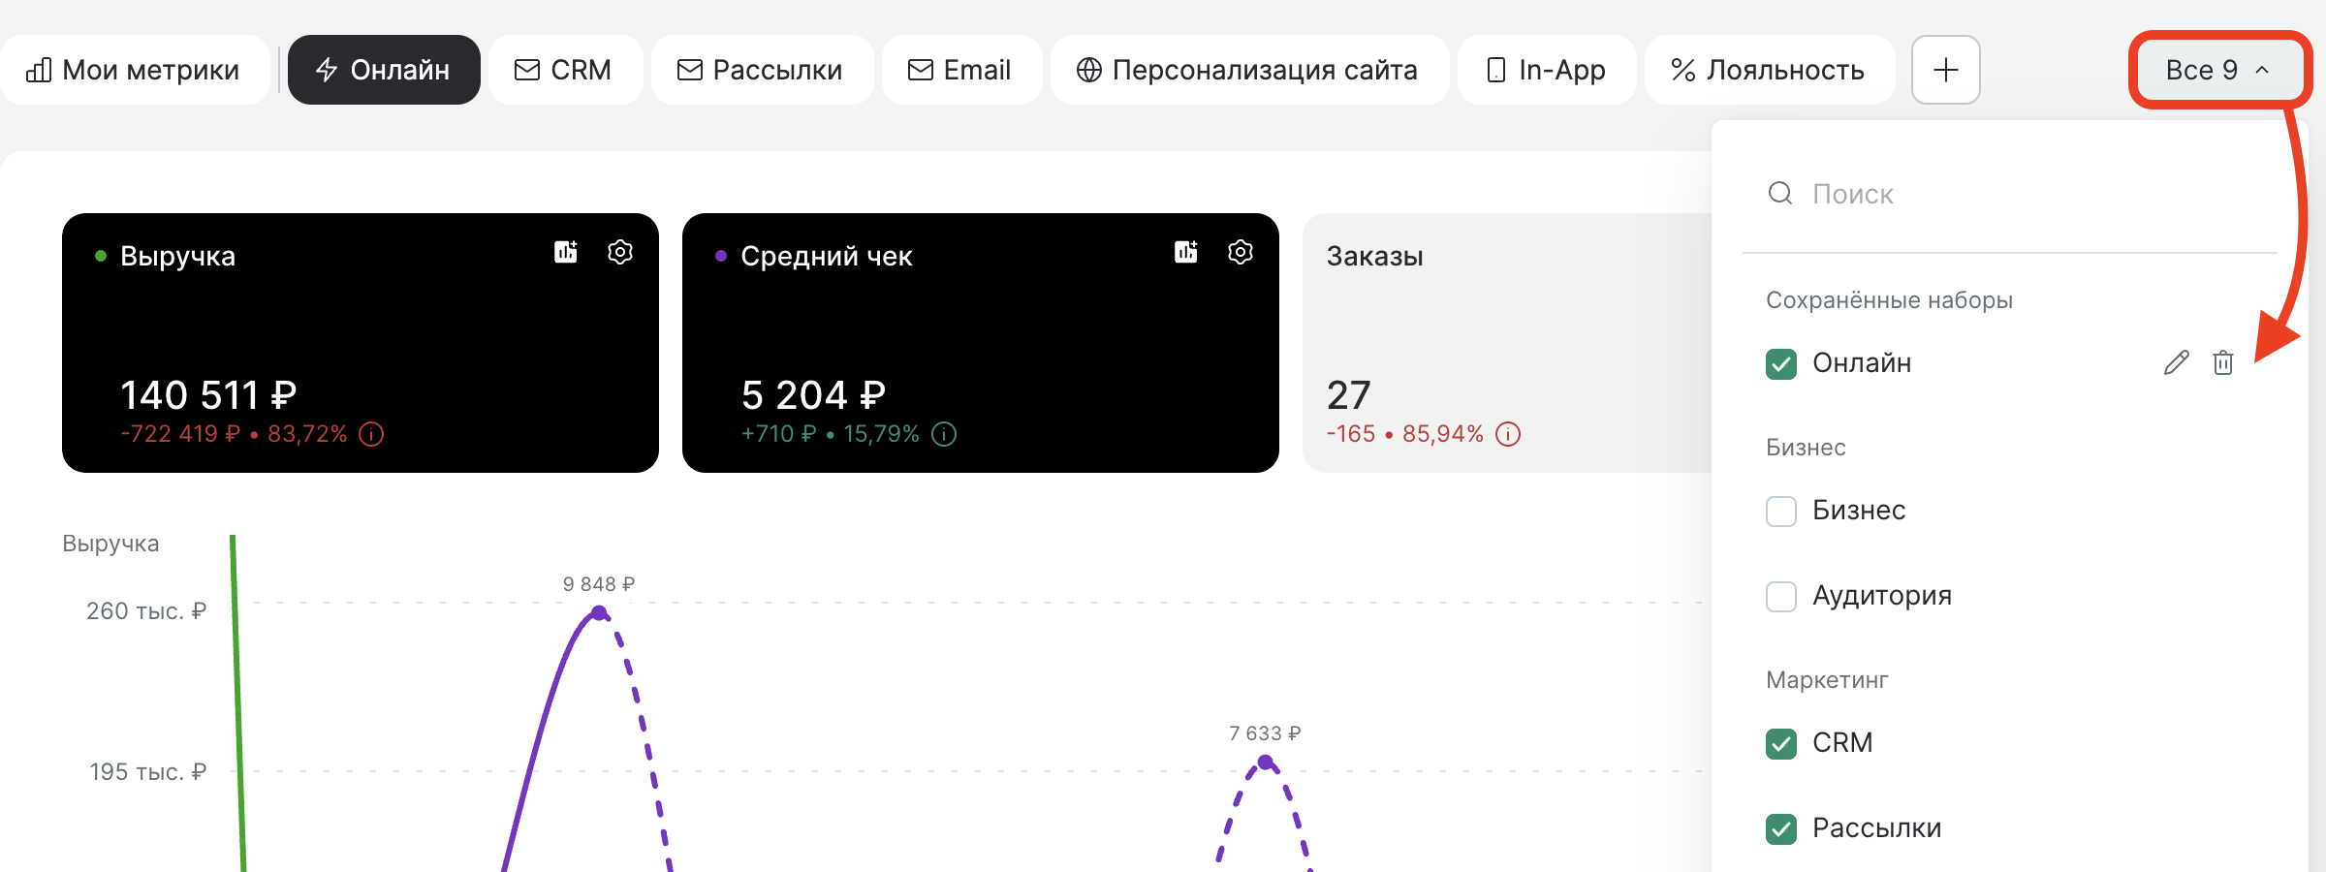2326x872 pixels.
Task: Click the plus button to add a tab
Action: pyautogui.click(x=1945, y=70)
